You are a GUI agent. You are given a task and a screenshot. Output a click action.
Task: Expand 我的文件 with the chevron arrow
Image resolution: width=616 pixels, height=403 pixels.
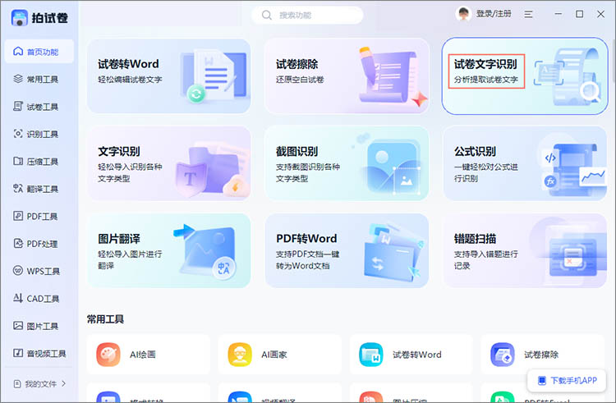pos(64,383)
